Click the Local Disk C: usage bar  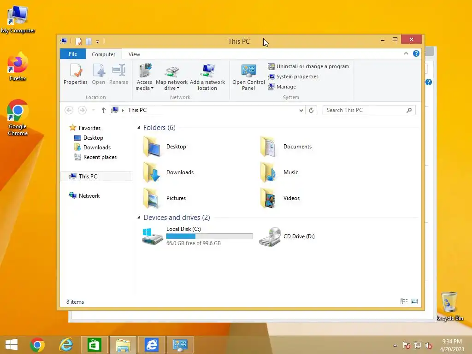(x=210, y=236)
